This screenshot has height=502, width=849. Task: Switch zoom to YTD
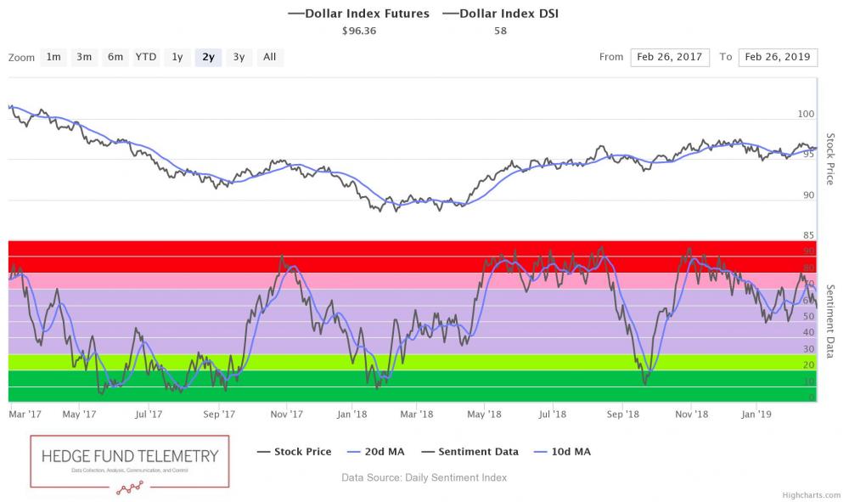point(146,57)
